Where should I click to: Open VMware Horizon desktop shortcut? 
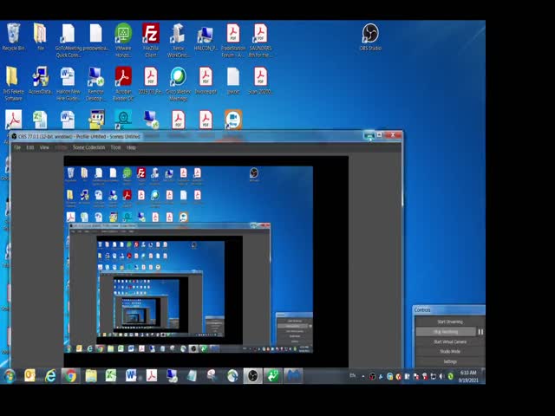click(123, 35)
